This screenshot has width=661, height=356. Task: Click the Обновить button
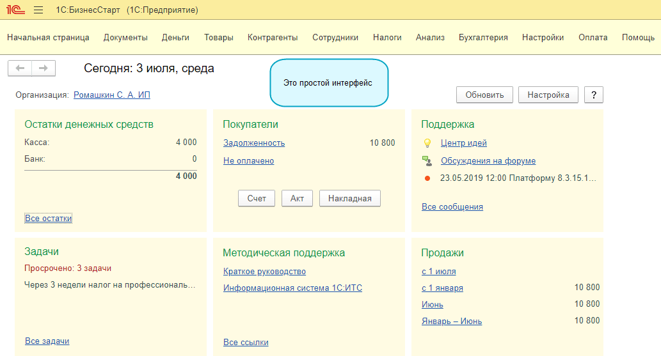[484, 95]
